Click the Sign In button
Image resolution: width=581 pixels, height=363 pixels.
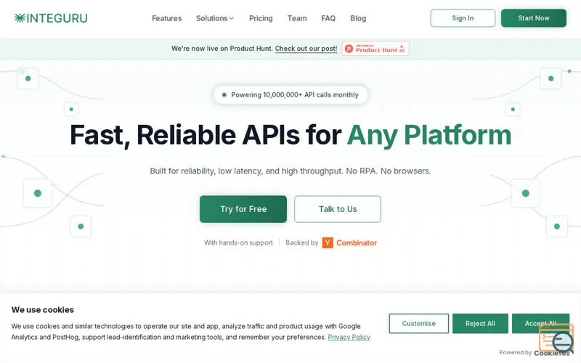click(463, 18)
